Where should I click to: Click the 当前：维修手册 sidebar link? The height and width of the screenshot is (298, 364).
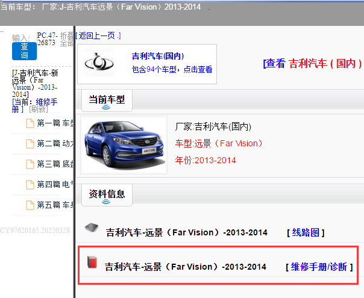[x=34, y=105]
